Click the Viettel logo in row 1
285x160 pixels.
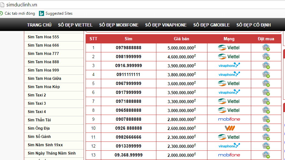point(229,48)
